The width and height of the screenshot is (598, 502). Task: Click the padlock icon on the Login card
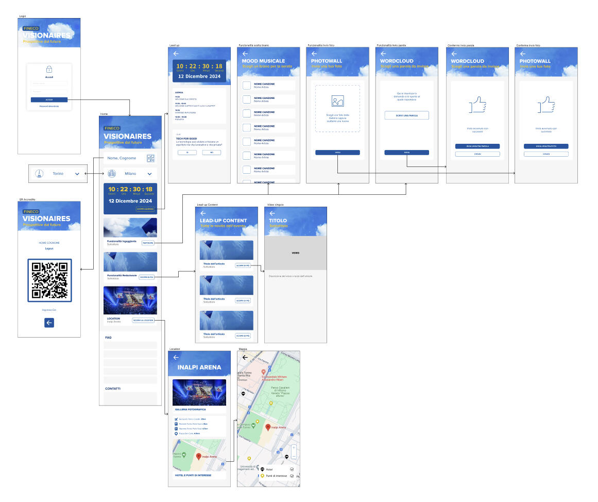(x=49, y=70)
